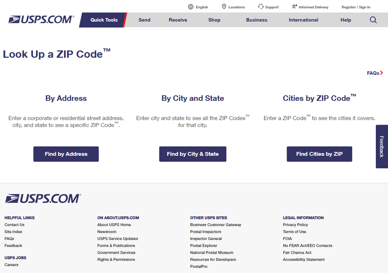Click the By Address heading
The width and height of the screenshot is (388, 273).
coord(66,98)
